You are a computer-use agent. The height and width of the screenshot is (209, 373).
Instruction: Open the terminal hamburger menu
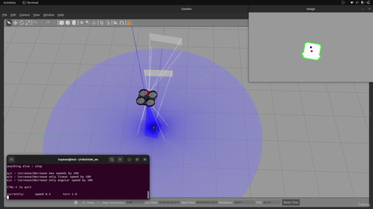tap(120, 160)
